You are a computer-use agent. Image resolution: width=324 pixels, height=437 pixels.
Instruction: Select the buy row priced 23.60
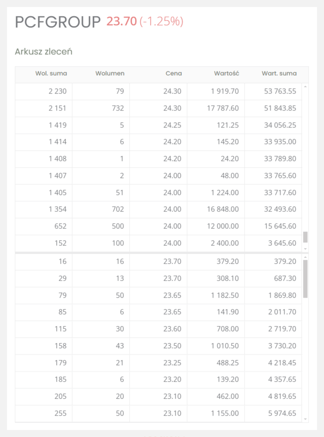click(159, 329)
